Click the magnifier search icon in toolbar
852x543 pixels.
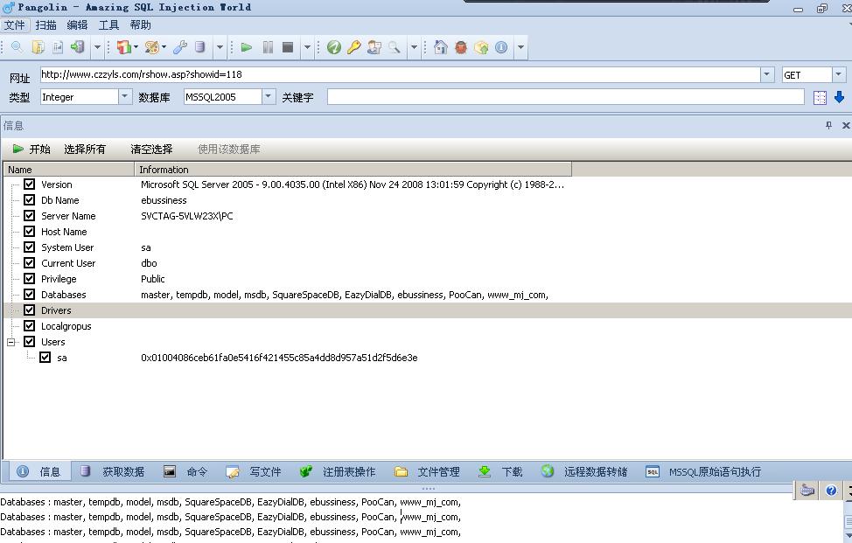[x=17, y=47]
